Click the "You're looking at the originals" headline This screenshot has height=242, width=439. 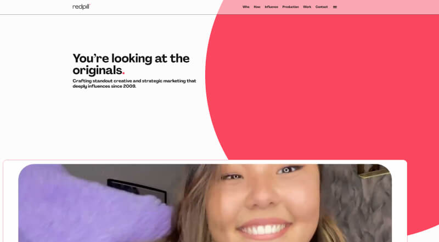131,64
